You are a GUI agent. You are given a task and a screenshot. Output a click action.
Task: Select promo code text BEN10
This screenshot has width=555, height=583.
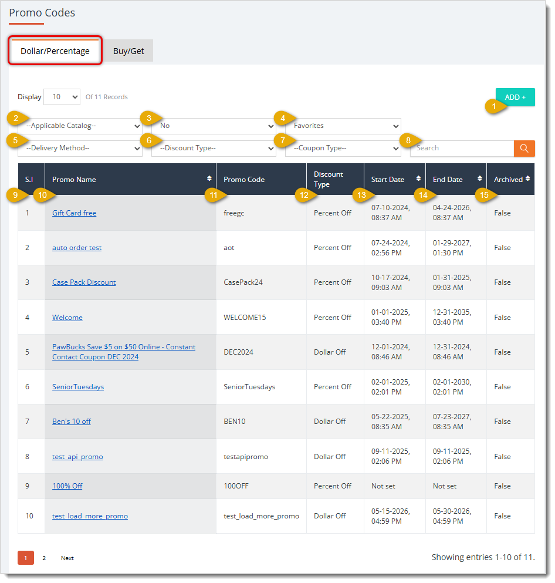pos(235,422)
